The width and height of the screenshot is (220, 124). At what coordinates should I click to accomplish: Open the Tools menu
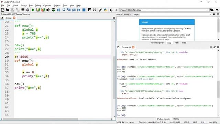click(x=65, y=6)
